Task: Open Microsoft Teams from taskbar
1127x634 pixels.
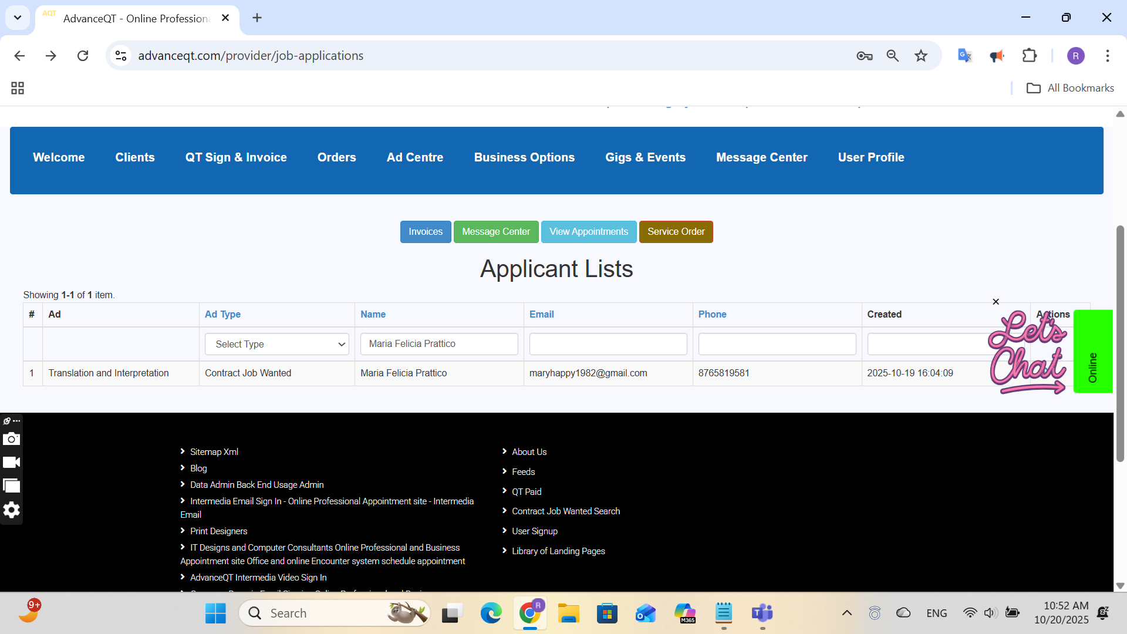Action: point(762,613)
